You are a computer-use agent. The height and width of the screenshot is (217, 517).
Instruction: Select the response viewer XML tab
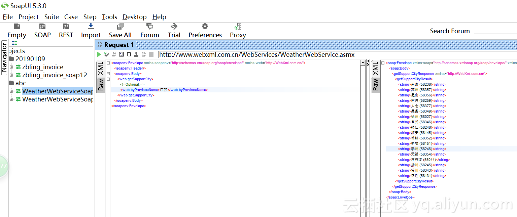[375, 69]
